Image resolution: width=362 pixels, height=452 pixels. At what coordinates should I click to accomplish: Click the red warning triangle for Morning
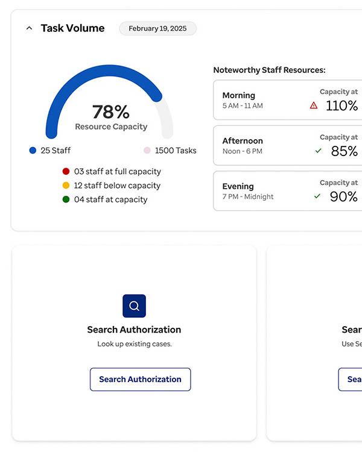pyautogui.click(x=313, y=105)
